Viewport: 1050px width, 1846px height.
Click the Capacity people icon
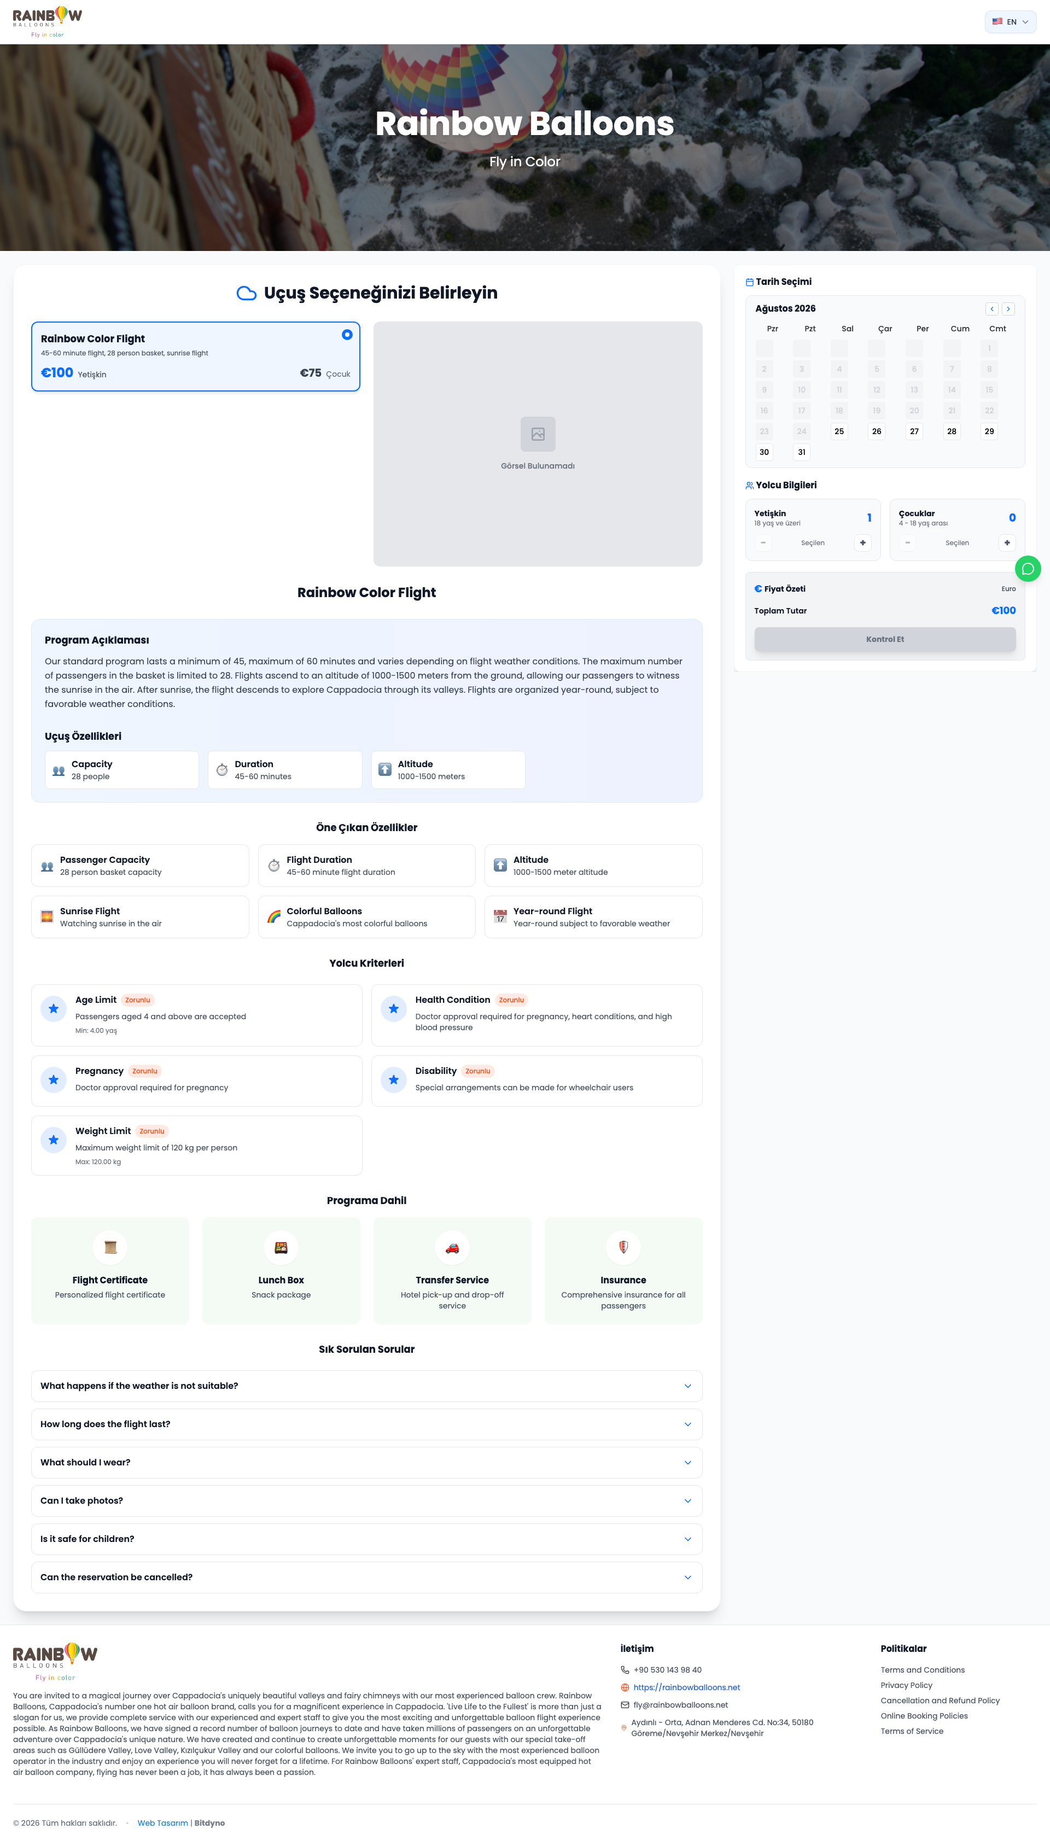point(59,770)
